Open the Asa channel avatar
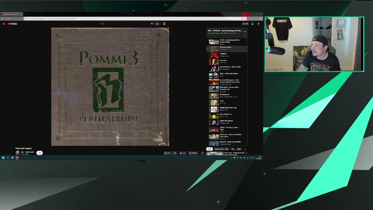The width and height of the screenshot is (373, 210). [x=17, y=153]
